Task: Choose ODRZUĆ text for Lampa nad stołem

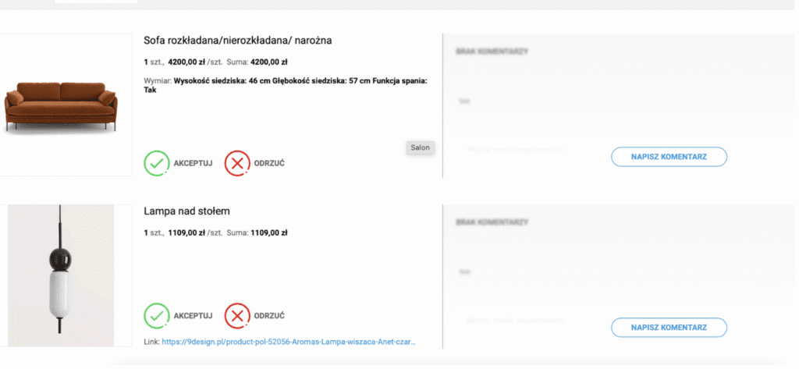Action: [269, 316]
